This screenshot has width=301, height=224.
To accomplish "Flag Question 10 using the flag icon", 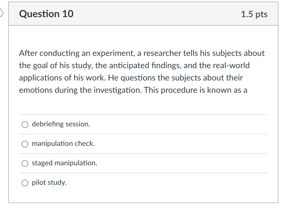I will [2, 13].
